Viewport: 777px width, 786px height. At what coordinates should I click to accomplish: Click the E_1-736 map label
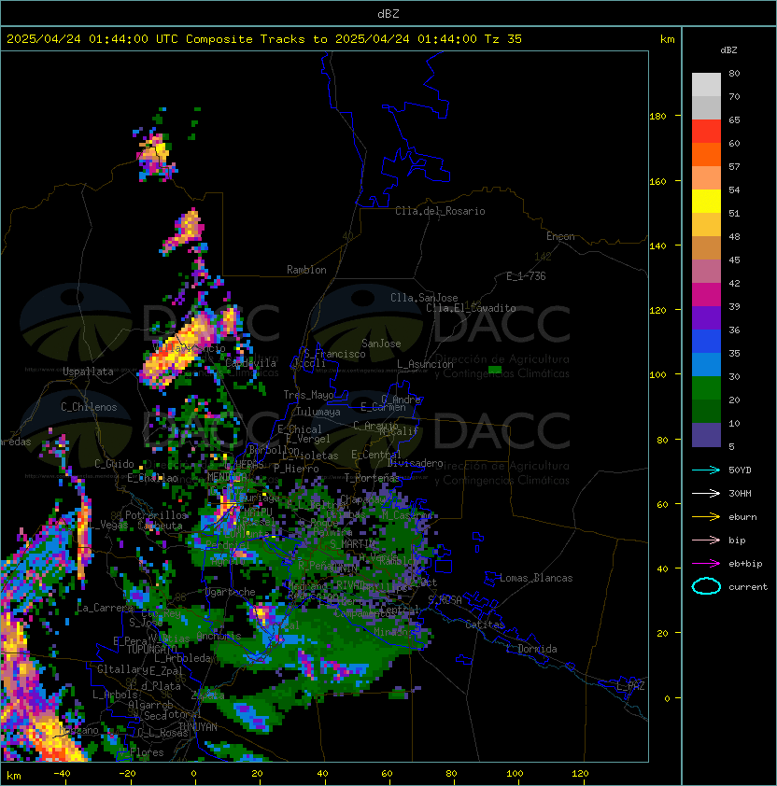click(526, 276)
